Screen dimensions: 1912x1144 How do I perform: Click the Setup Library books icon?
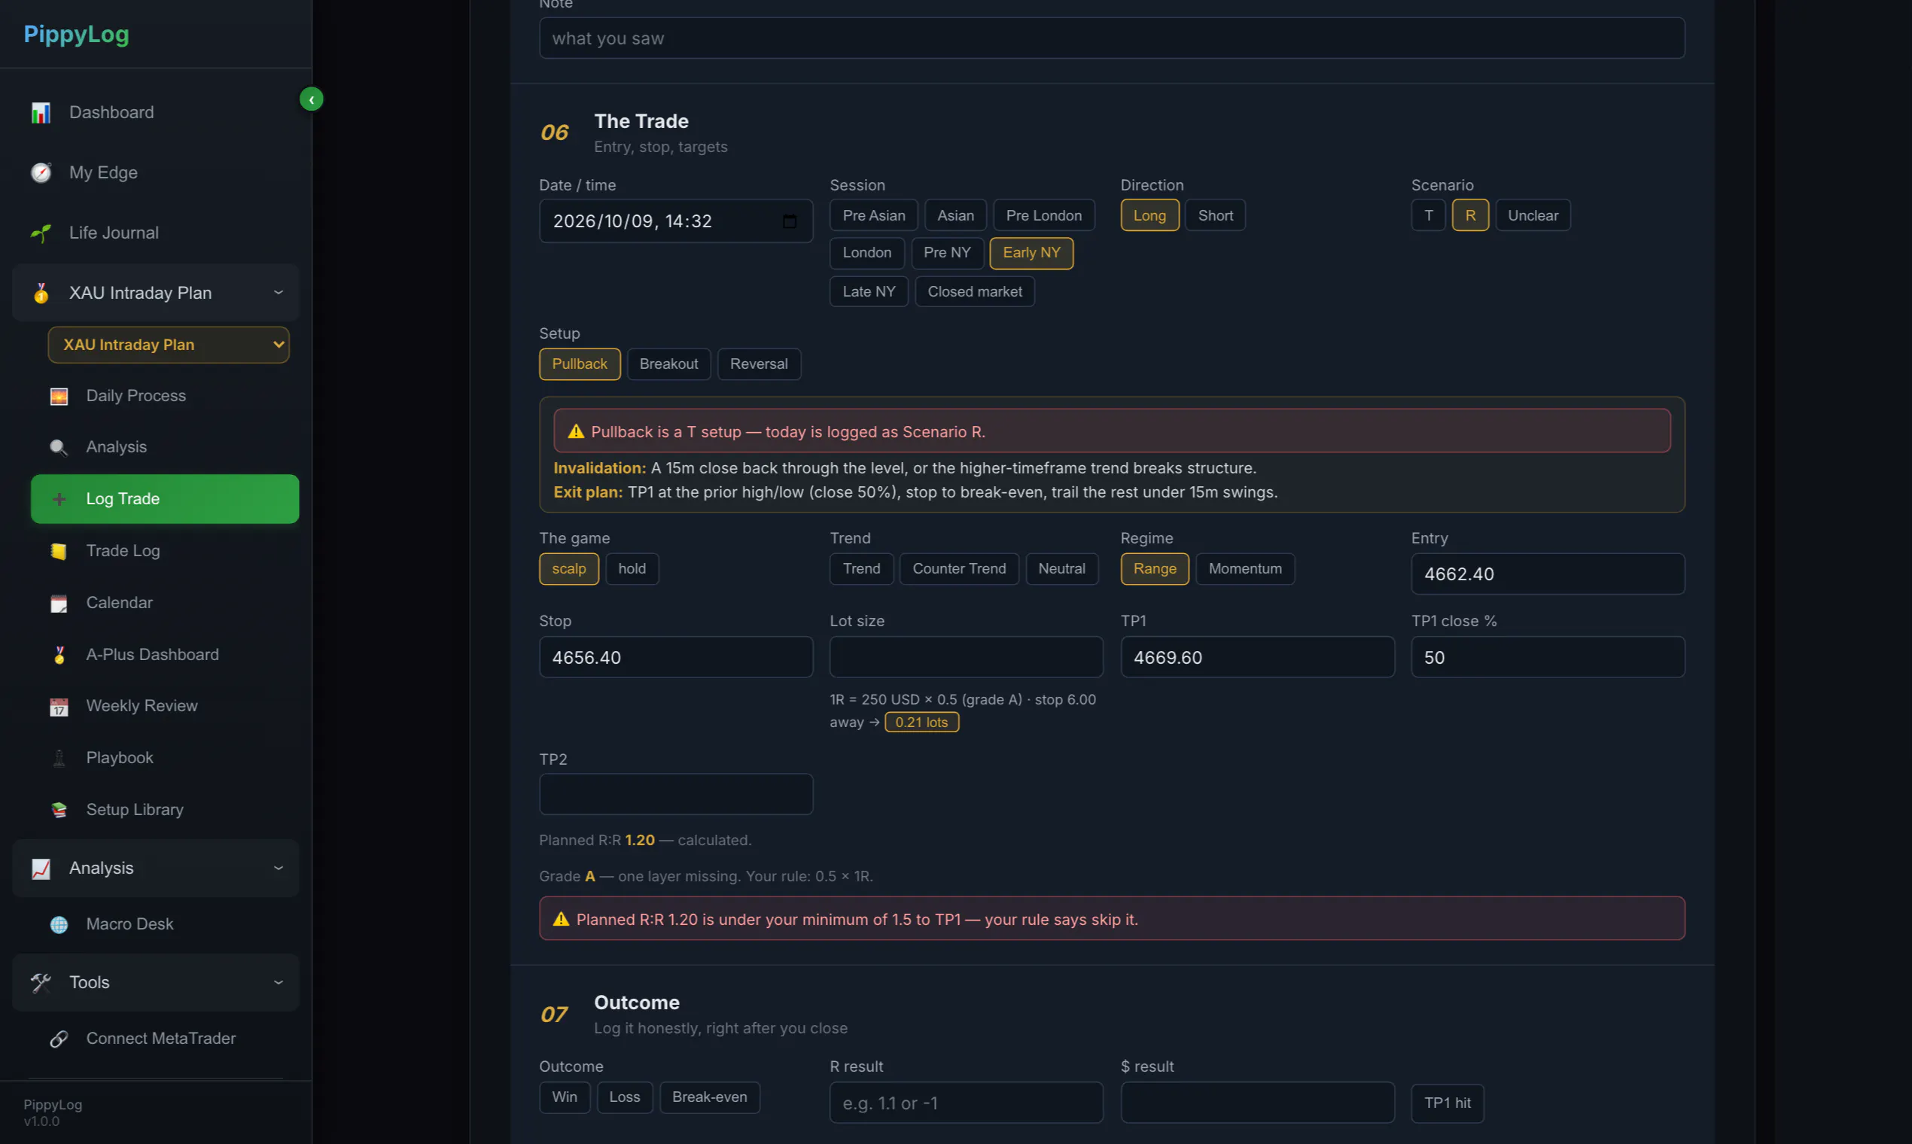(x=59, y=809)
